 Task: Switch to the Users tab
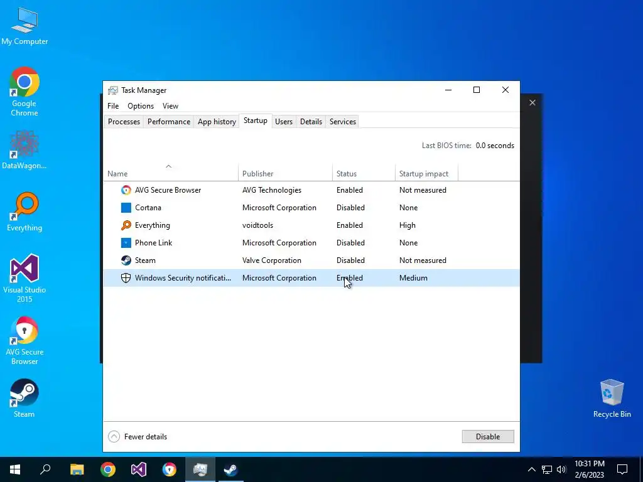[284, 122]
